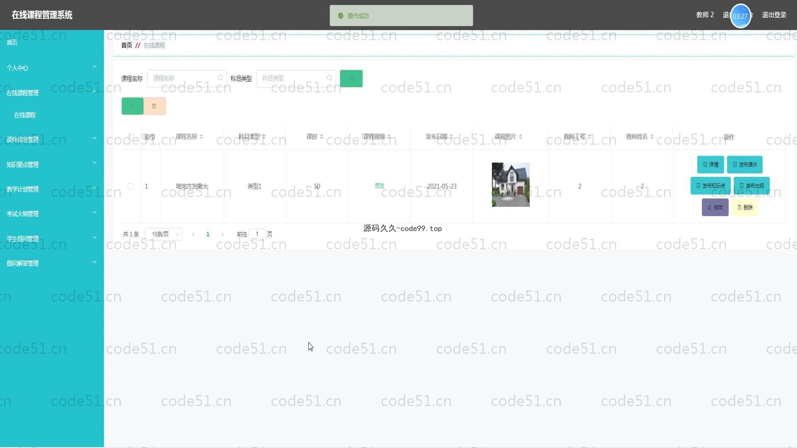Click the round 03:27 timer badge
Viewport: 797px width, 448px height.
[x=740, y=16]
